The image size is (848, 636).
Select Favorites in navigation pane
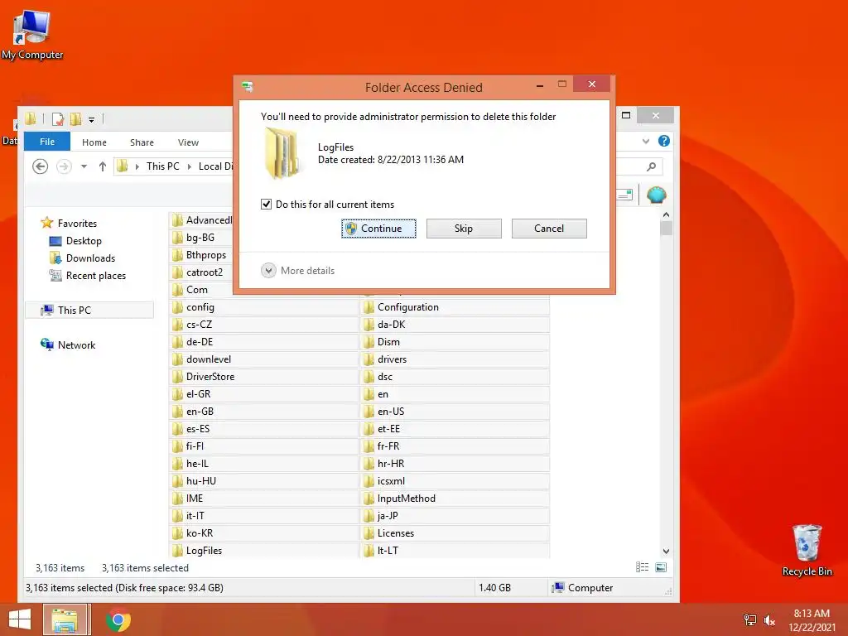pyautogui.click(x=69, y=223)
